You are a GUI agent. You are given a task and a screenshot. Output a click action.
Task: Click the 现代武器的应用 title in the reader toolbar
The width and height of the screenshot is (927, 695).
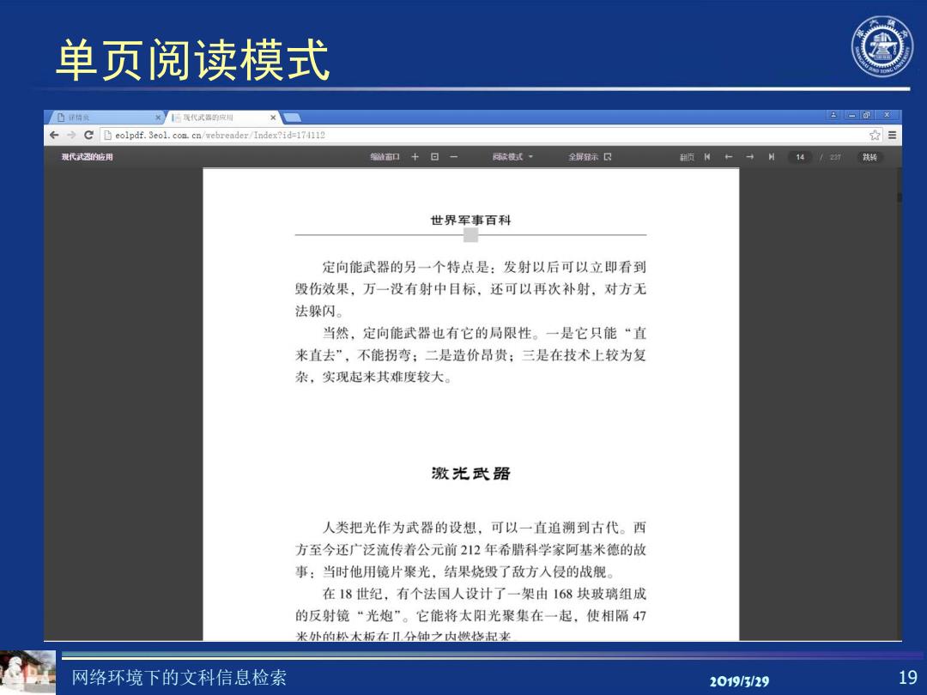[x=87, y=157]
